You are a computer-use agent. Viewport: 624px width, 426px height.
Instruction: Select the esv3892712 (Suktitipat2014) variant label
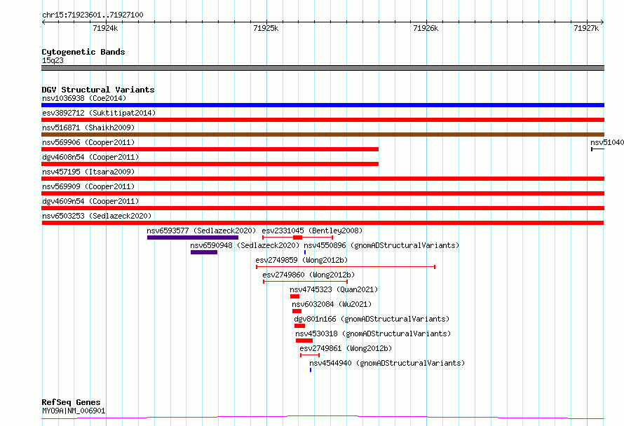(x=99, y=113)
